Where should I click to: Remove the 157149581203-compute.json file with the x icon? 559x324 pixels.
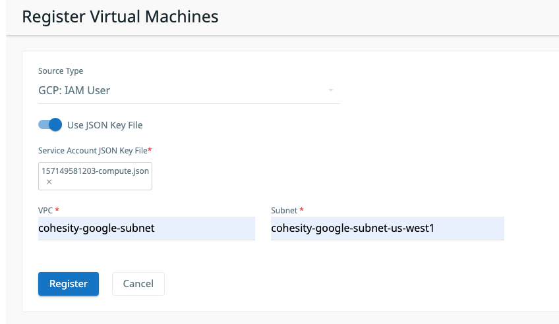pyautogui.click(x=49, y=182)
